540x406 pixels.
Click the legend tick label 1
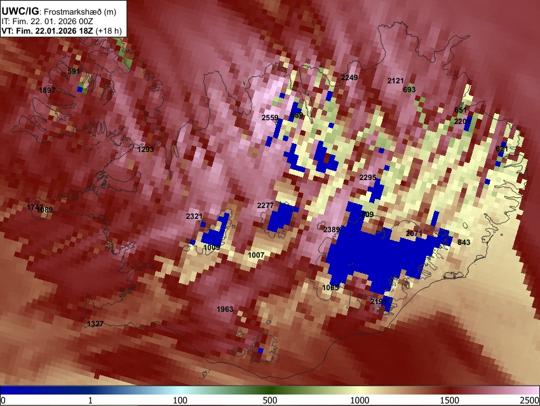click(x=90, y=400)
